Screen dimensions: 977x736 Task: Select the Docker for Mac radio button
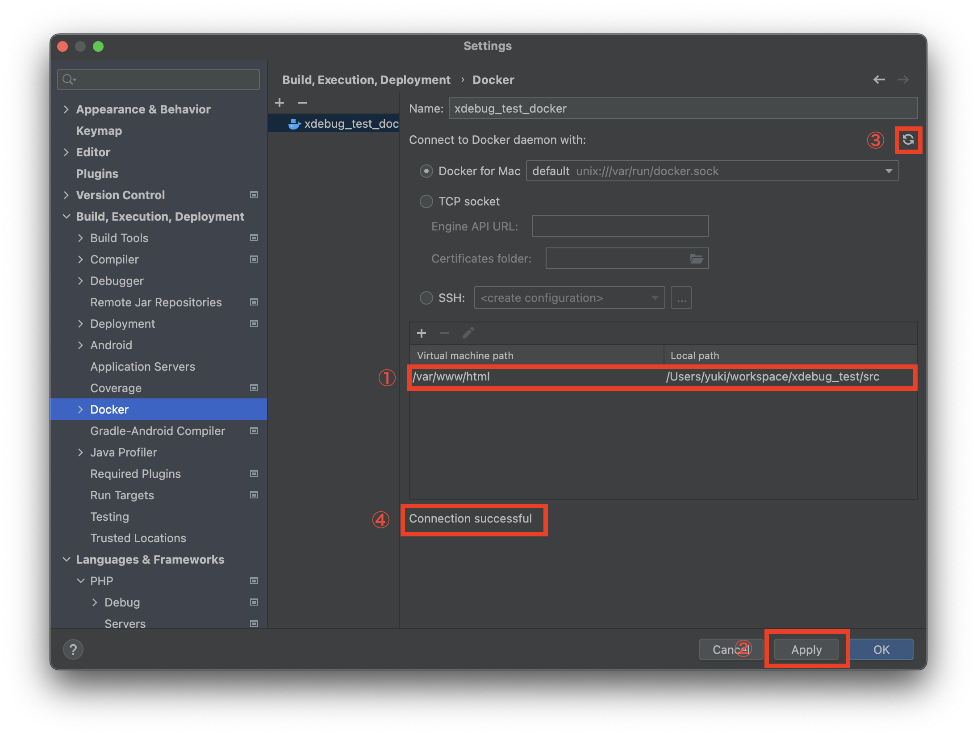[x=426, y=171]
